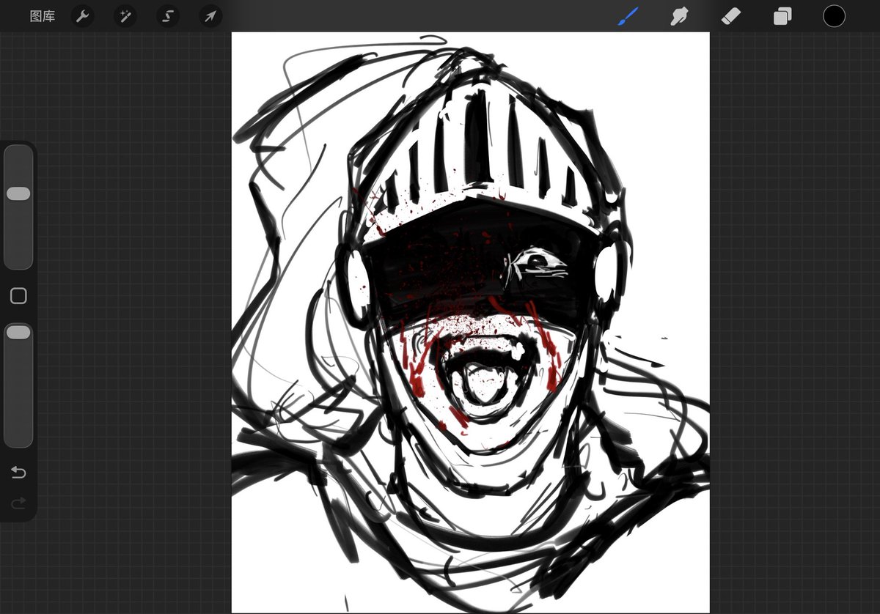
Task: Open the Actions wrench menu
Action: tap(82, 16)
